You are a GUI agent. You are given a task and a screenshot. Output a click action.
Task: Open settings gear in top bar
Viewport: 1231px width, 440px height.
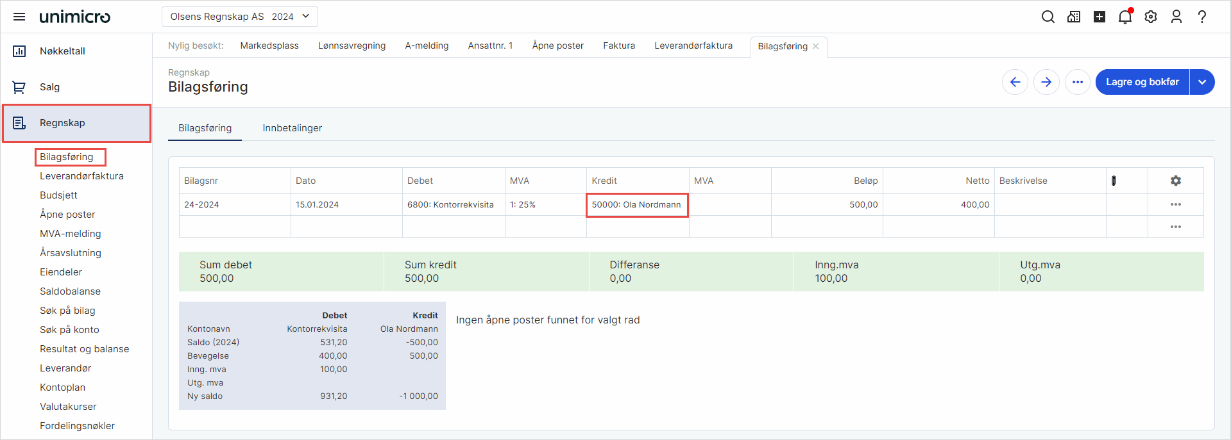1150,17
